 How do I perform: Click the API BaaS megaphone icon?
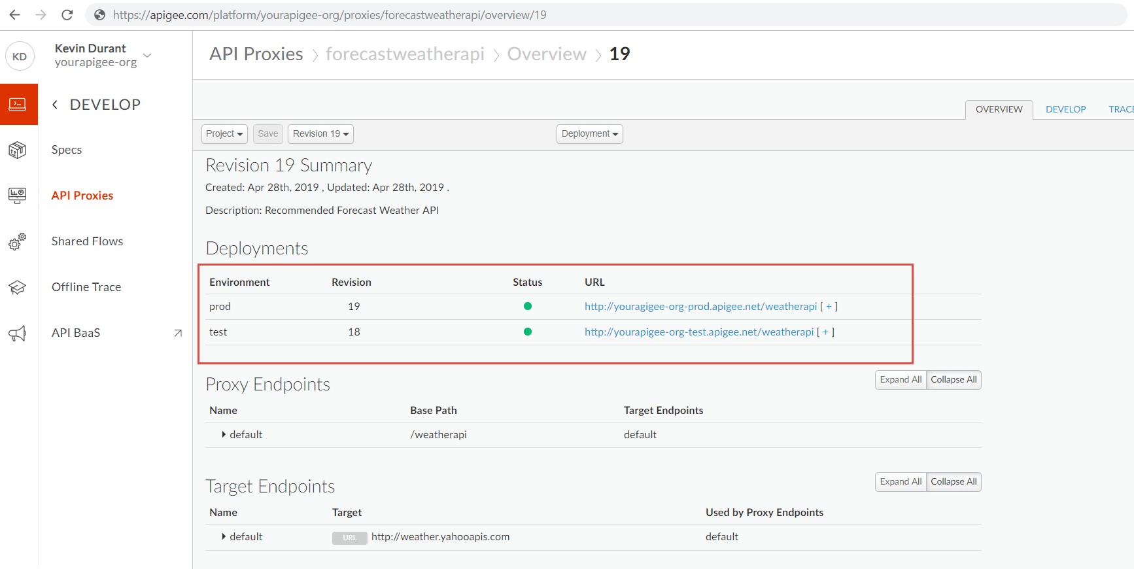pos(18,333)
